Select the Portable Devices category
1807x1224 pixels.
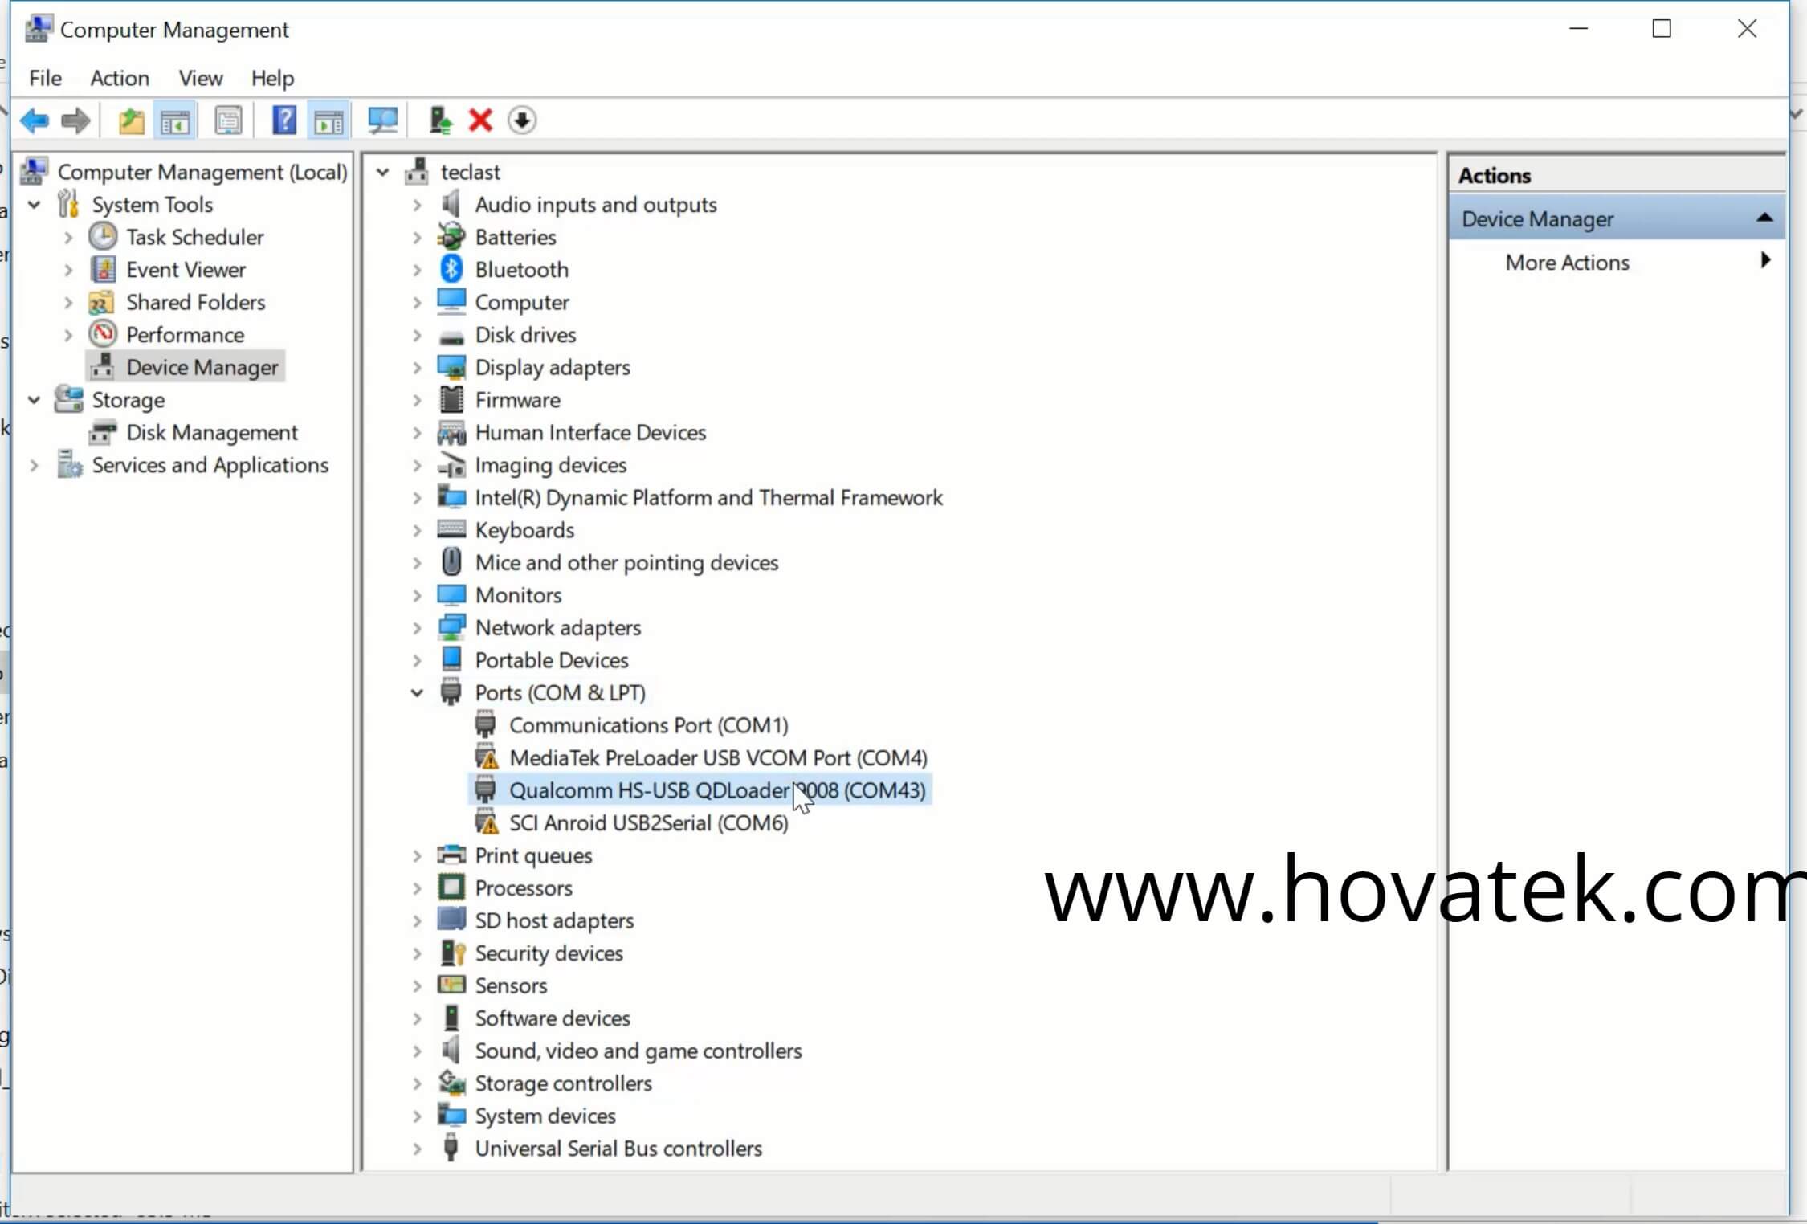coord(551,660)
